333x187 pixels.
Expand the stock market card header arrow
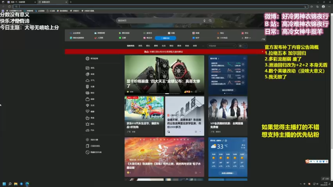(x=218, y=59)
